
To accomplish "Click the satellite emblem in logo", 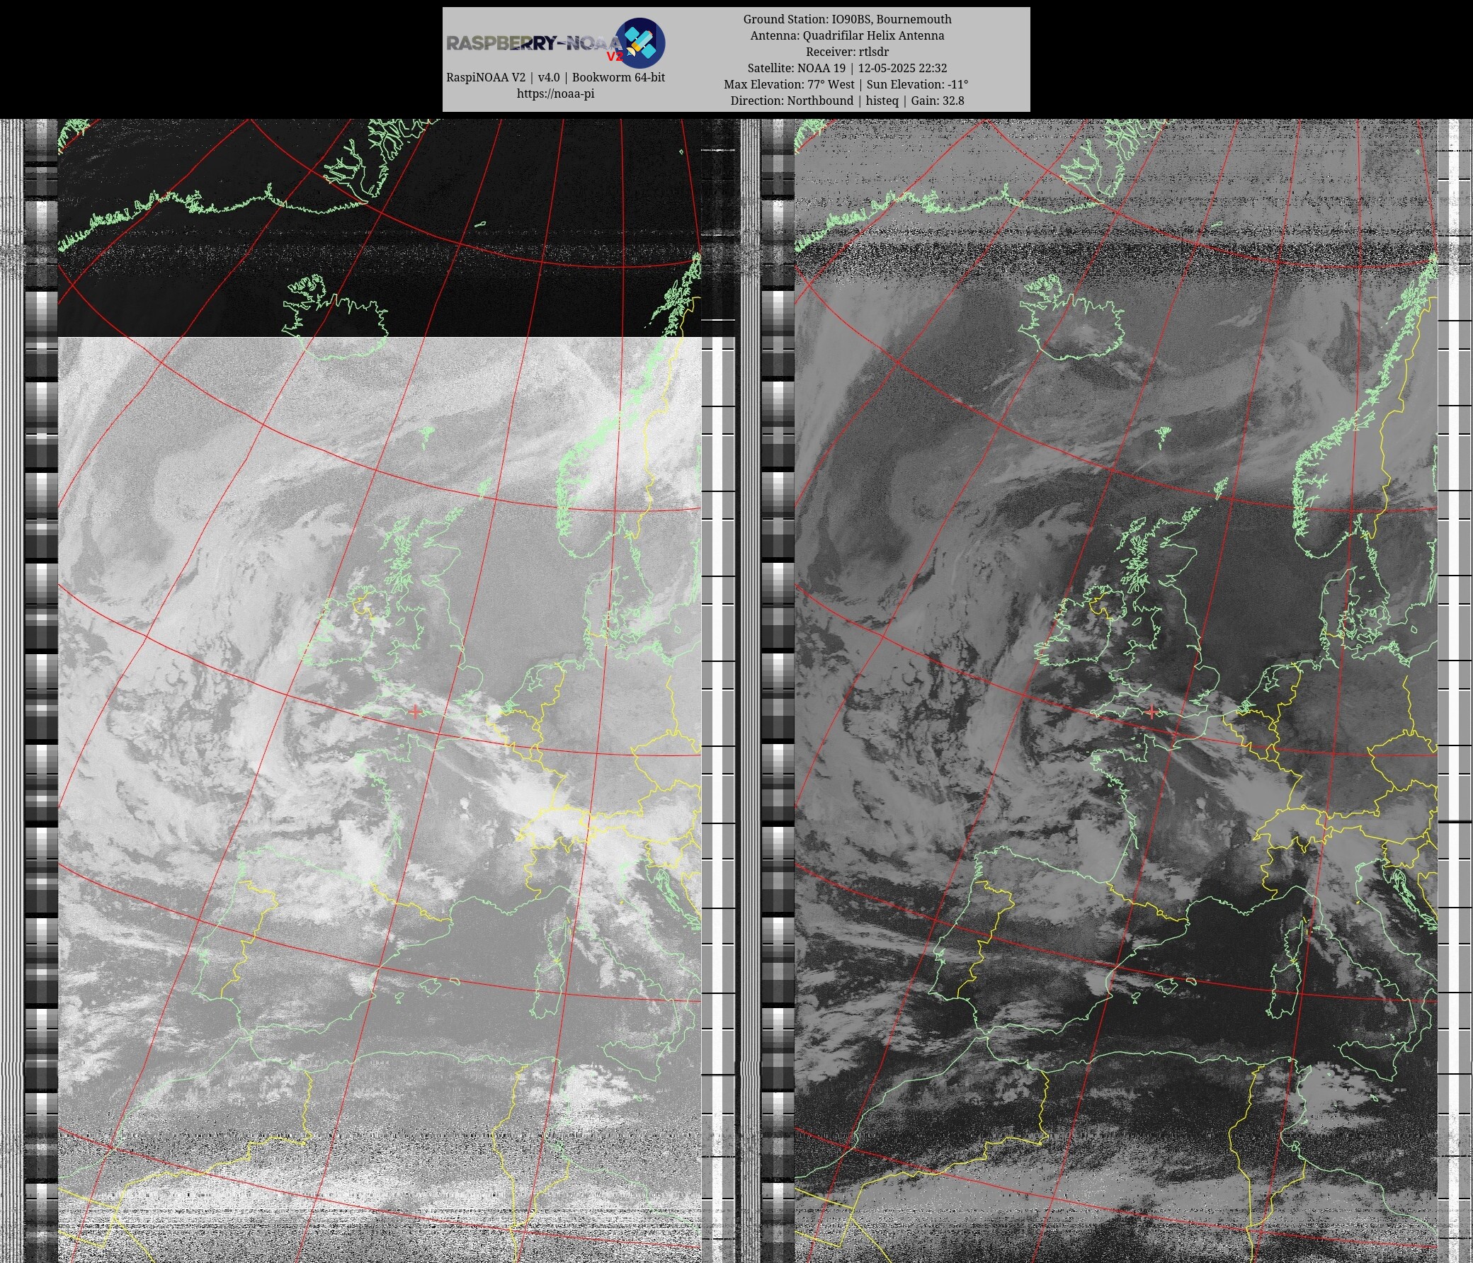I will coord(639,42).
